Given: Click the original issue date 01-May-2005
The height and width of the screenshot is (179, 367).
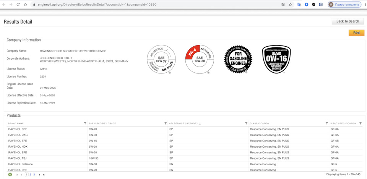Looking at the screenshot, I should click(48, 88).
